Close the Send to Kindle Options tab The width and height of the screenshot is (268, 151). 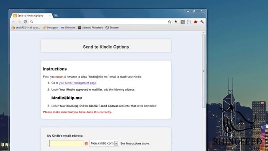(x=50, y=16)
